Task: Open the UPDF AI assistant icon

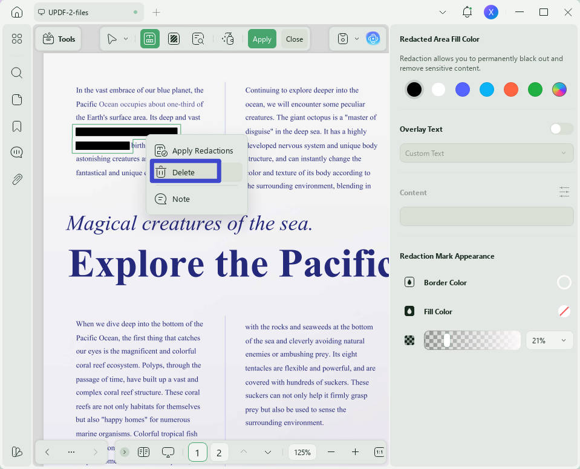Action: pyautogui.click(x=373, y=39)
